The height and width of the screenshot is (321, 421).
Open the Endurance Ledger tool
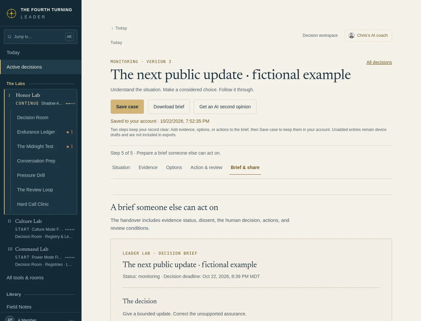pos(44,132)
